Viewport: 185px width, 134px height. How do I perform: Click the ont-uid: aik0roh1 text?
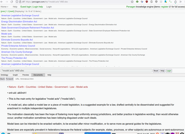pyautogui.click(x=18, y=93)
